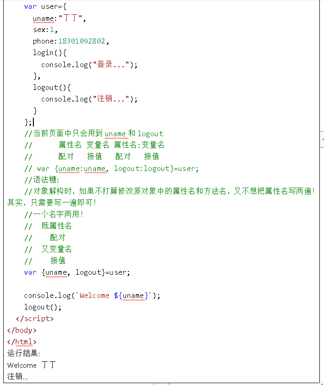Click the comment line '属性名 变量名 属性名:变量名'
Image resolution: width=324 pixels, height=385 pixels.
point(94,145)
